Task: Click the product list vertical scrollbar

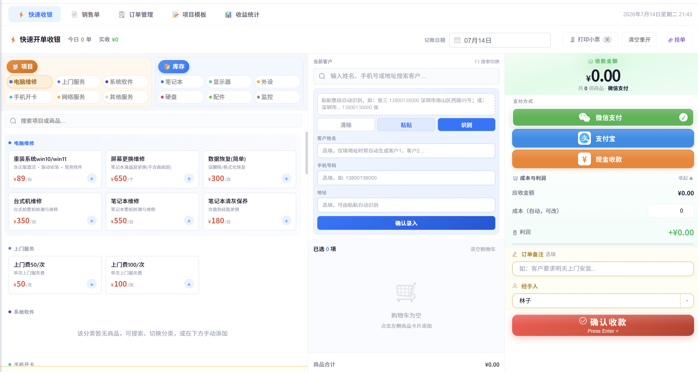Action: 306,153
